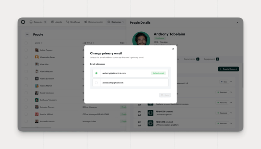
Task: Click the Create Request button
Action: coord(228,69)
